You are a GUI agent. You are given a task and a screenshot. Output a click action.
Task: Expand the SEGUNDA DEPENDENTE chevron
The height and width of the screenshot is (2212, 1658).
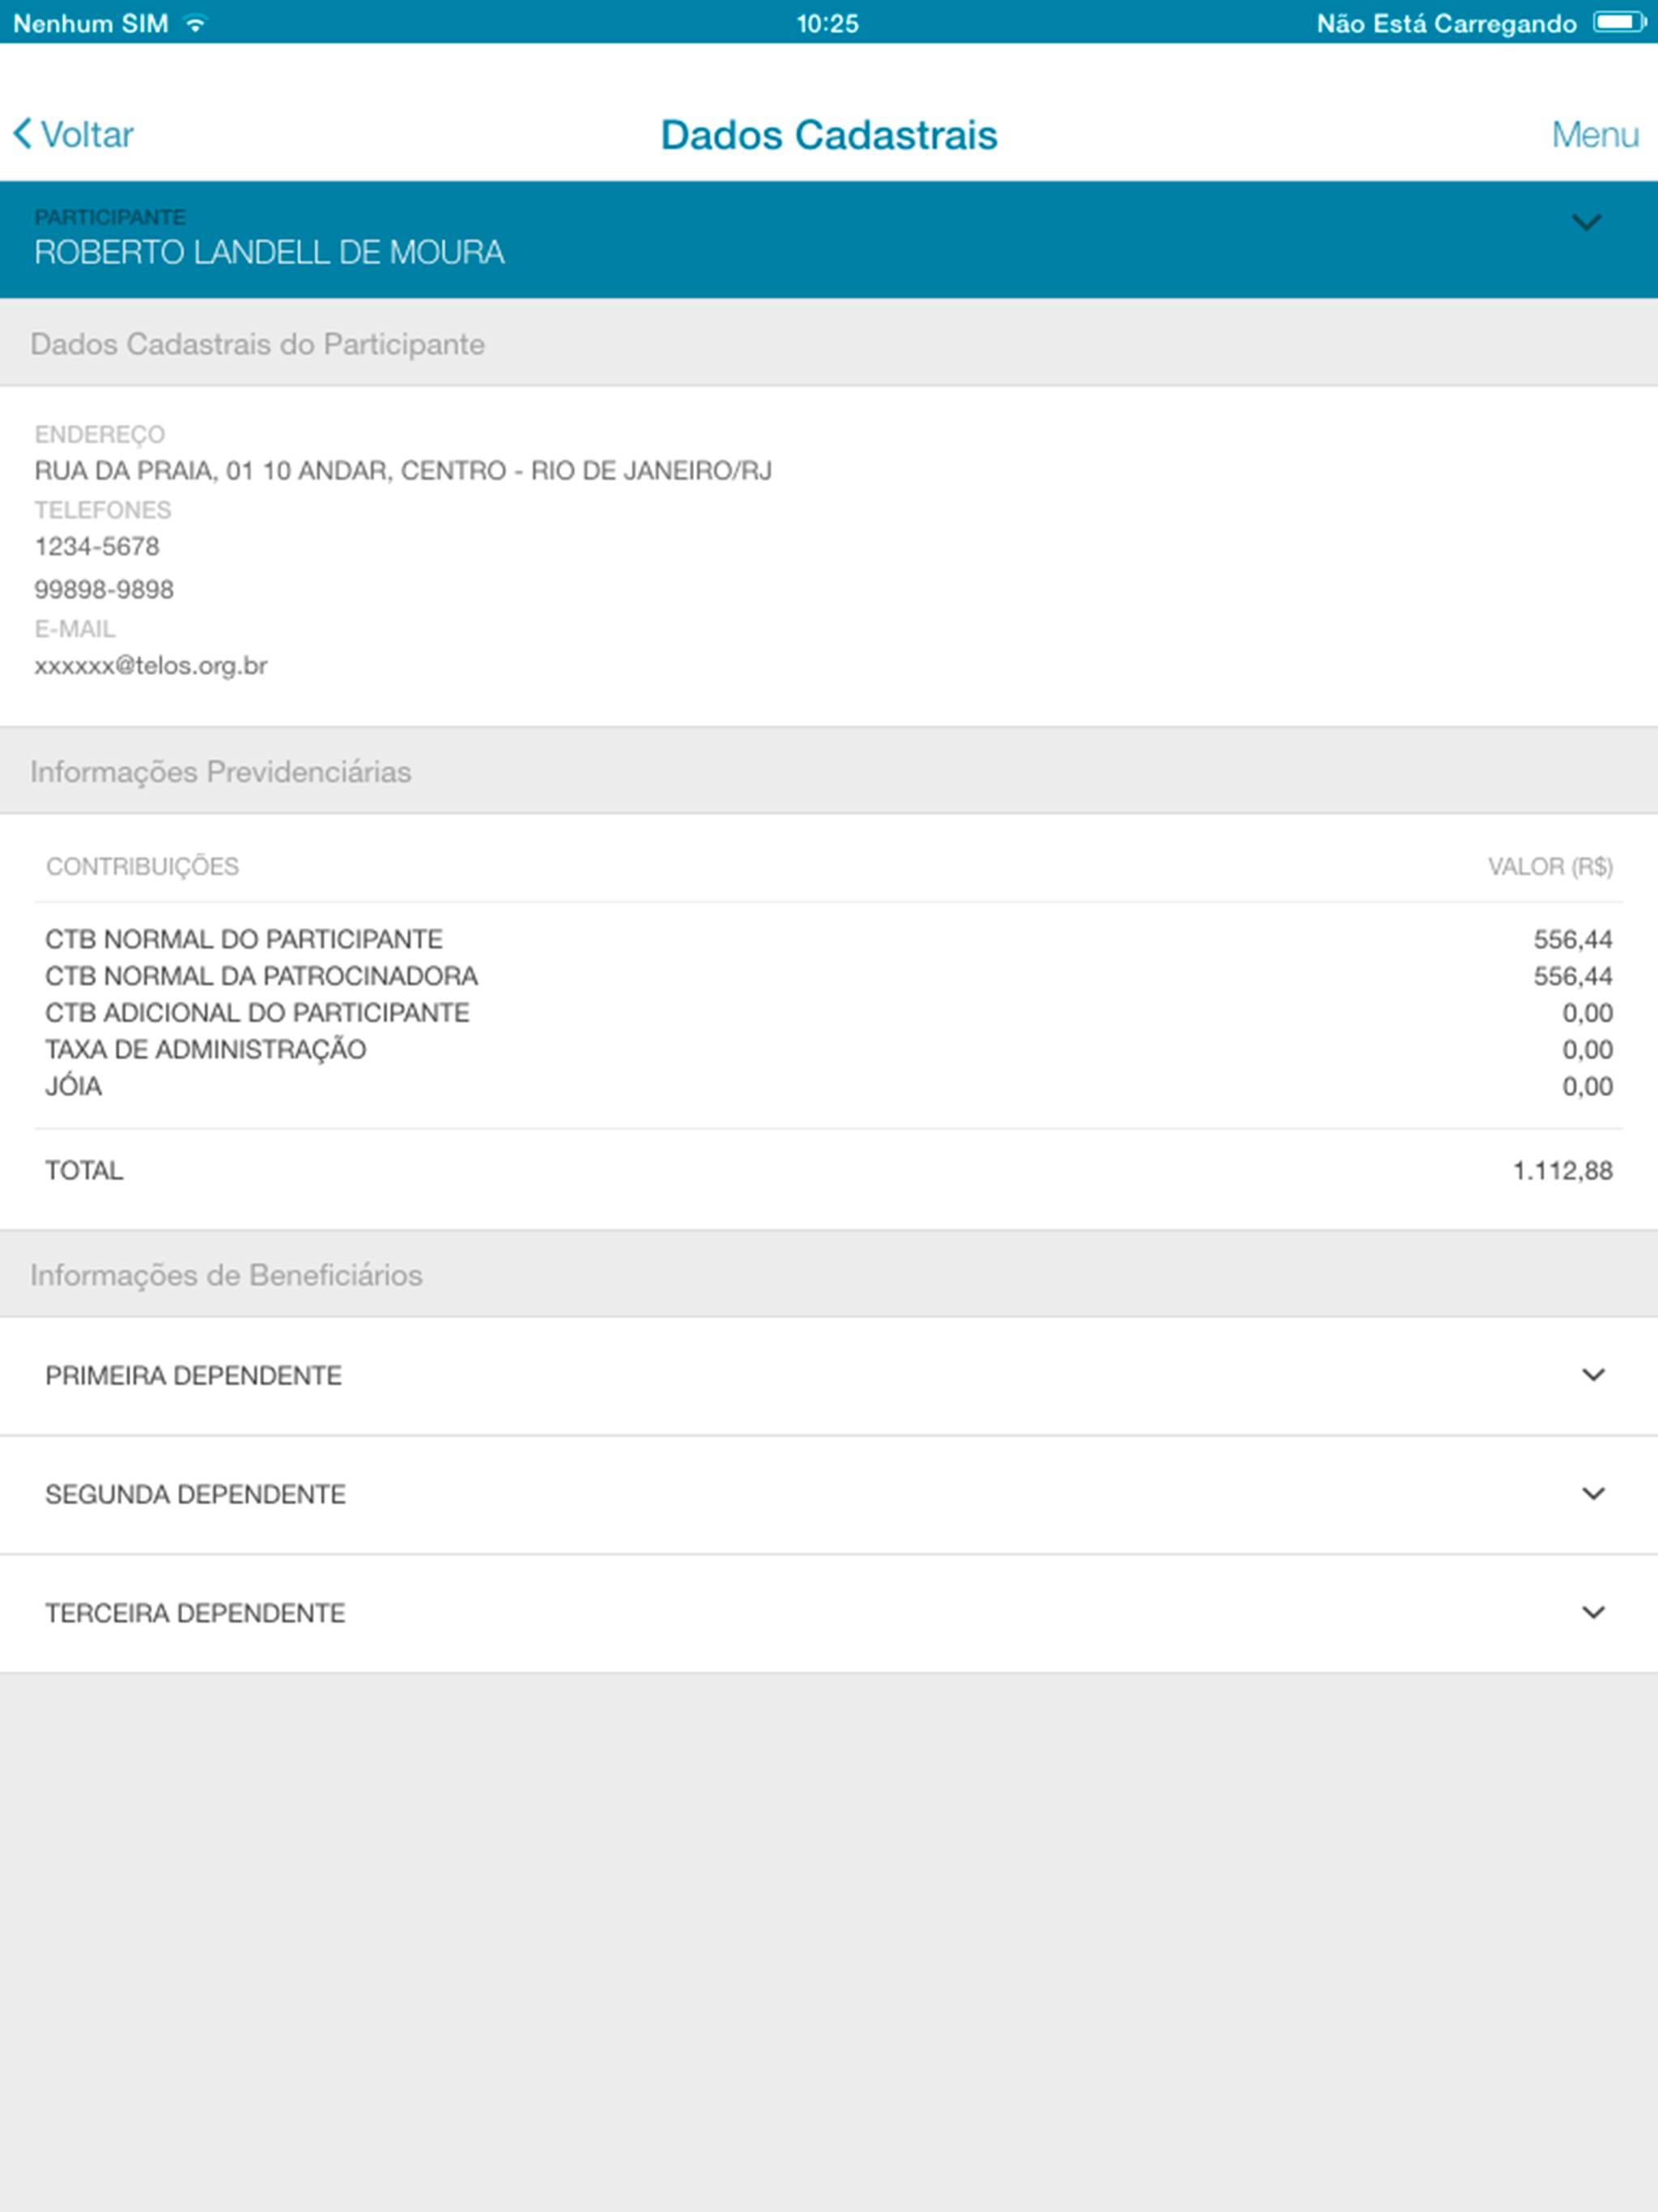1593,1493
